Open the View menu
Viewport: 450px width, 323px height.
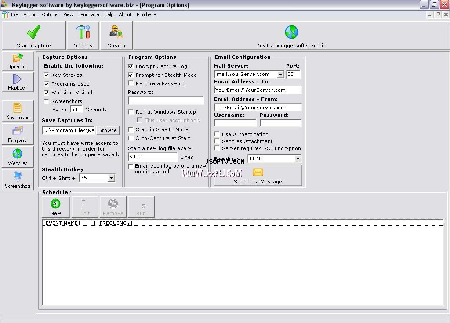(68, 14)
